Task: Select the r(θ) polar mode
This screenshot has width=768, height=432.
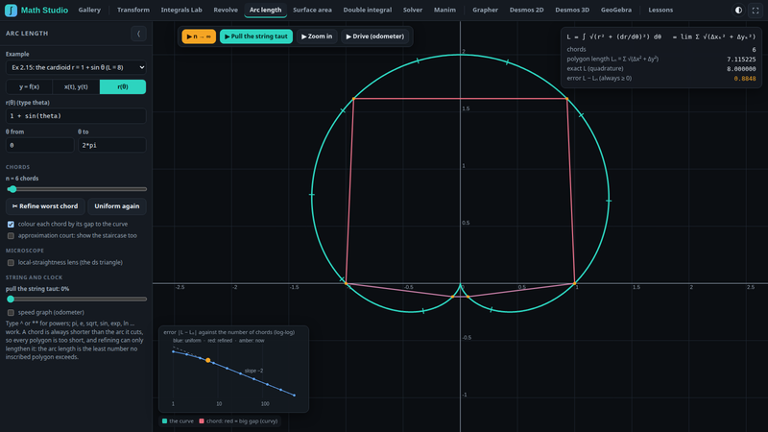Action: point(123,86)
